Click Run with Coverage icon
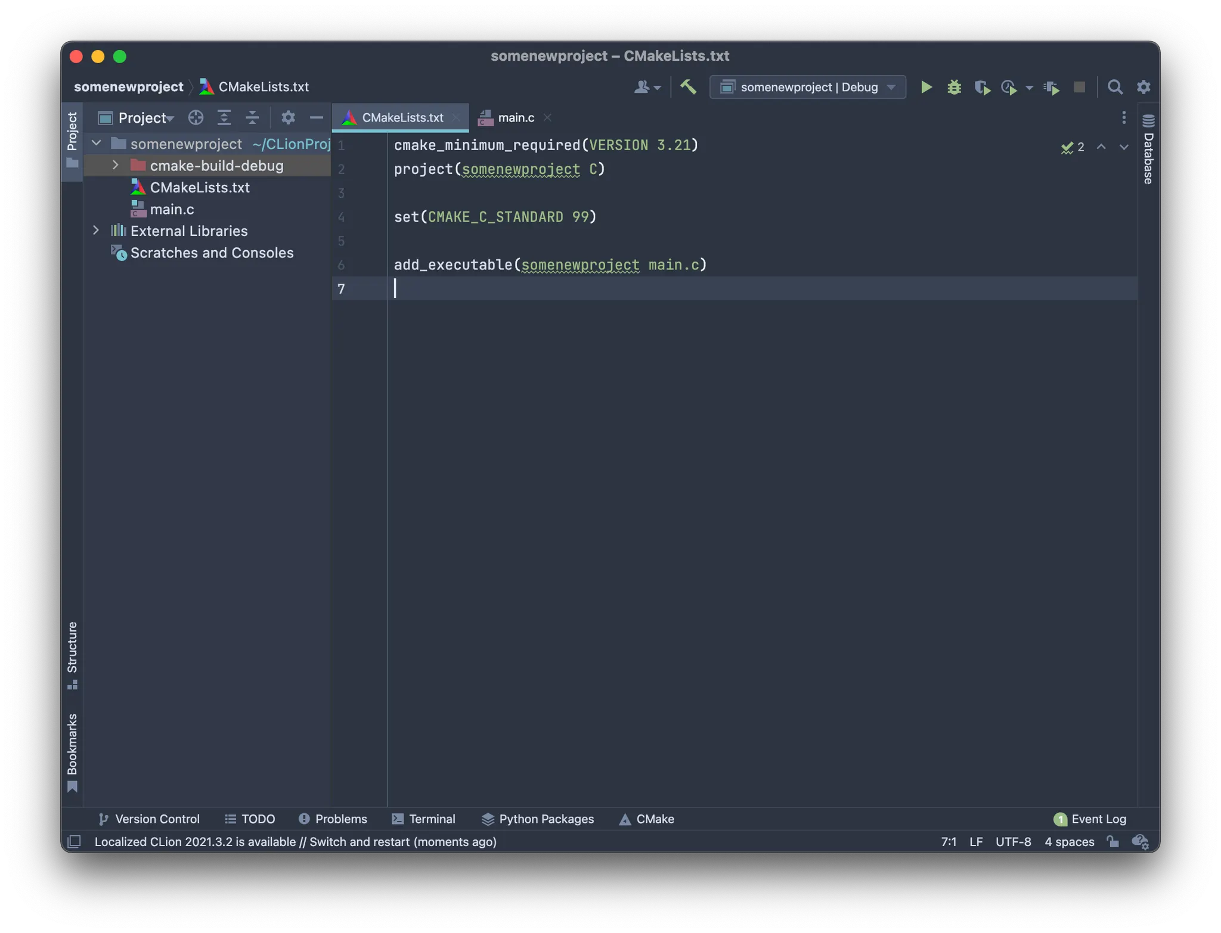The width and height of the screenshot is (1221, 933). click(982, 88)
